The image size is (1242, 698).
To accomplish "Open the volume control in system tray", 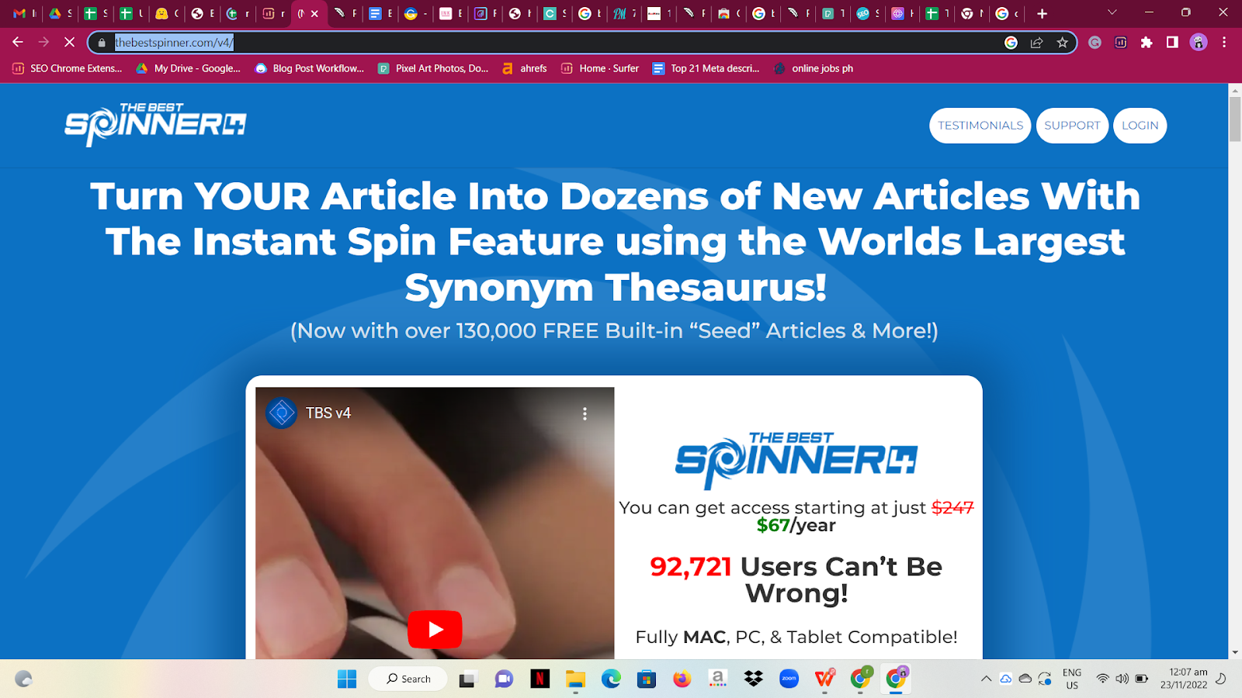I will (x=1122, y=679).
